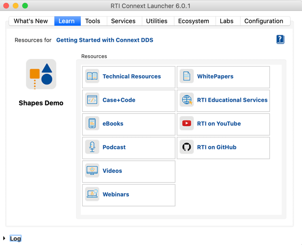Click the Podcast microphone icon
The width and height of the screenshot is (302, 245).
click(92, 147)
